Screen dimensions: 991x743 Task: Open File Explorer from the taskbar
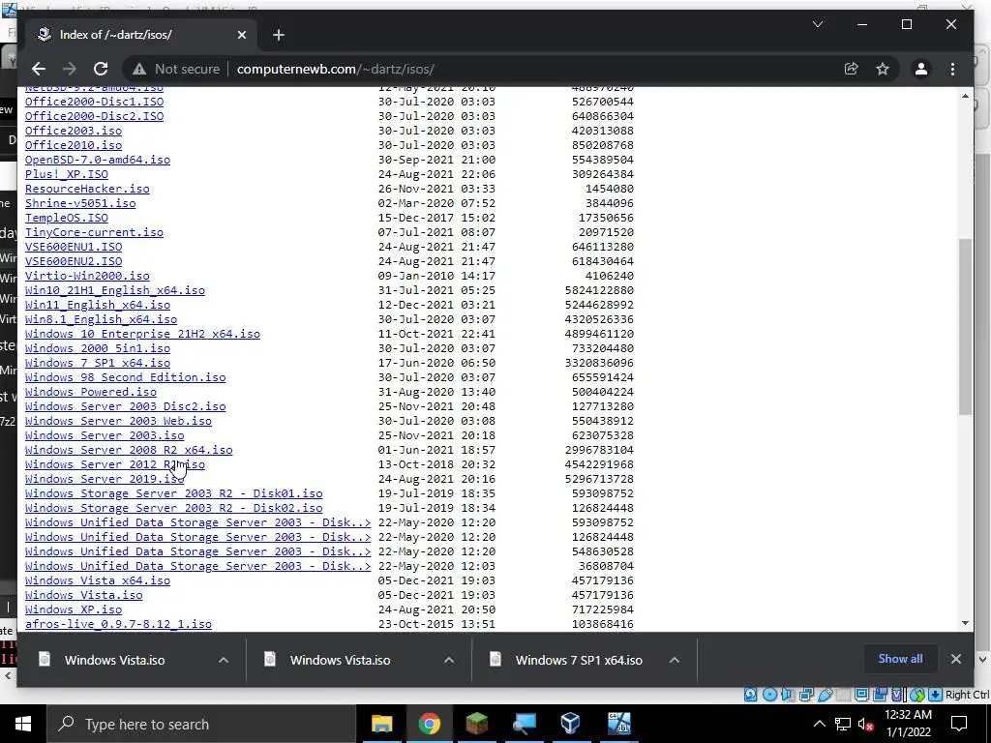[381, 724]
